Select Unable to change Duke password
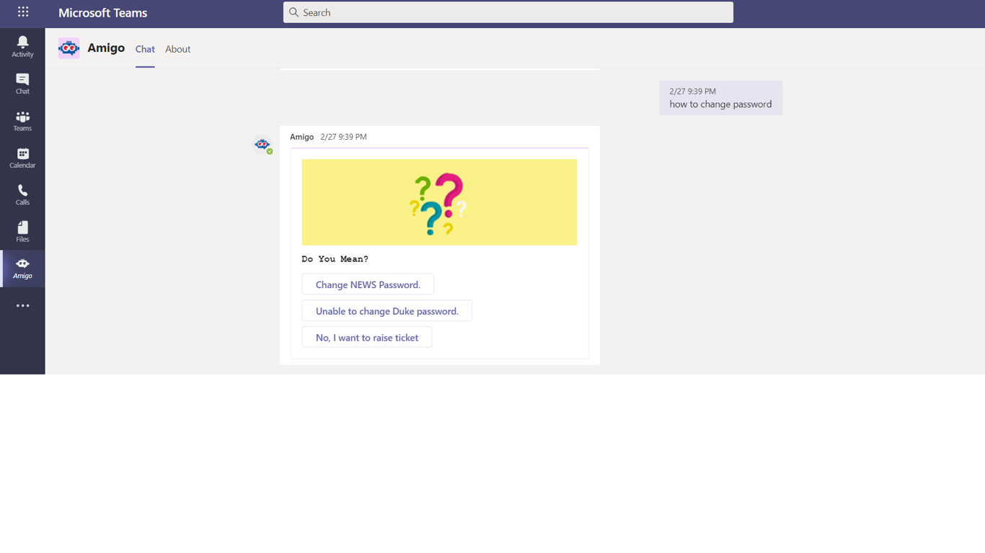The image size is (985, 553). pos(387,310)
